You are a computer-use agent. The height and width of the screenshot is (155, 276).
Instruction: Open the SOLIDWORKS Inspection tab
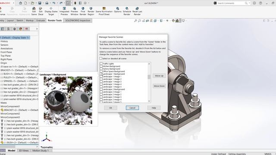[x=78, y=21]
